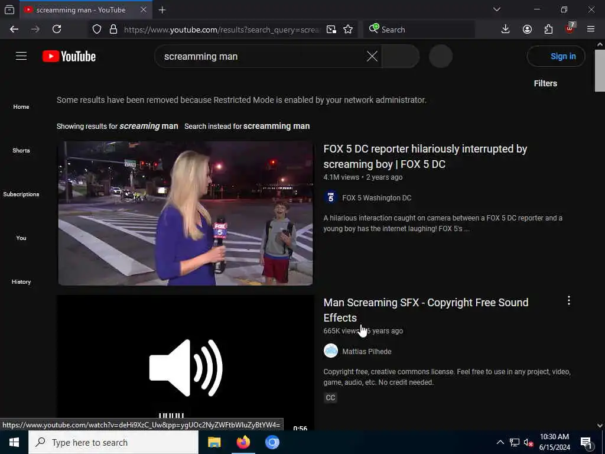Open the muted volume icon in the system tray

point(529,443)
